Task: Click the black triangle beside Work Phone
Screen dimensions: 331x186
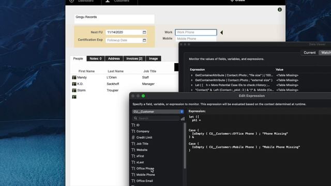Action: click(x=221, y=33)
